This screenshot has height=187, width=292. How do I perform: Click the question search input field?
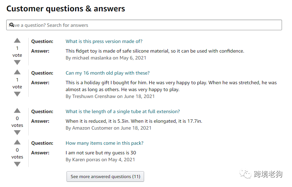click(x=145, y=25)
